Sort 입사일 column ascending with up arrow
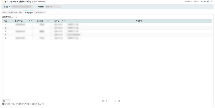The width and height of the screenshot is (215, 108). click(x=63, y=21)
